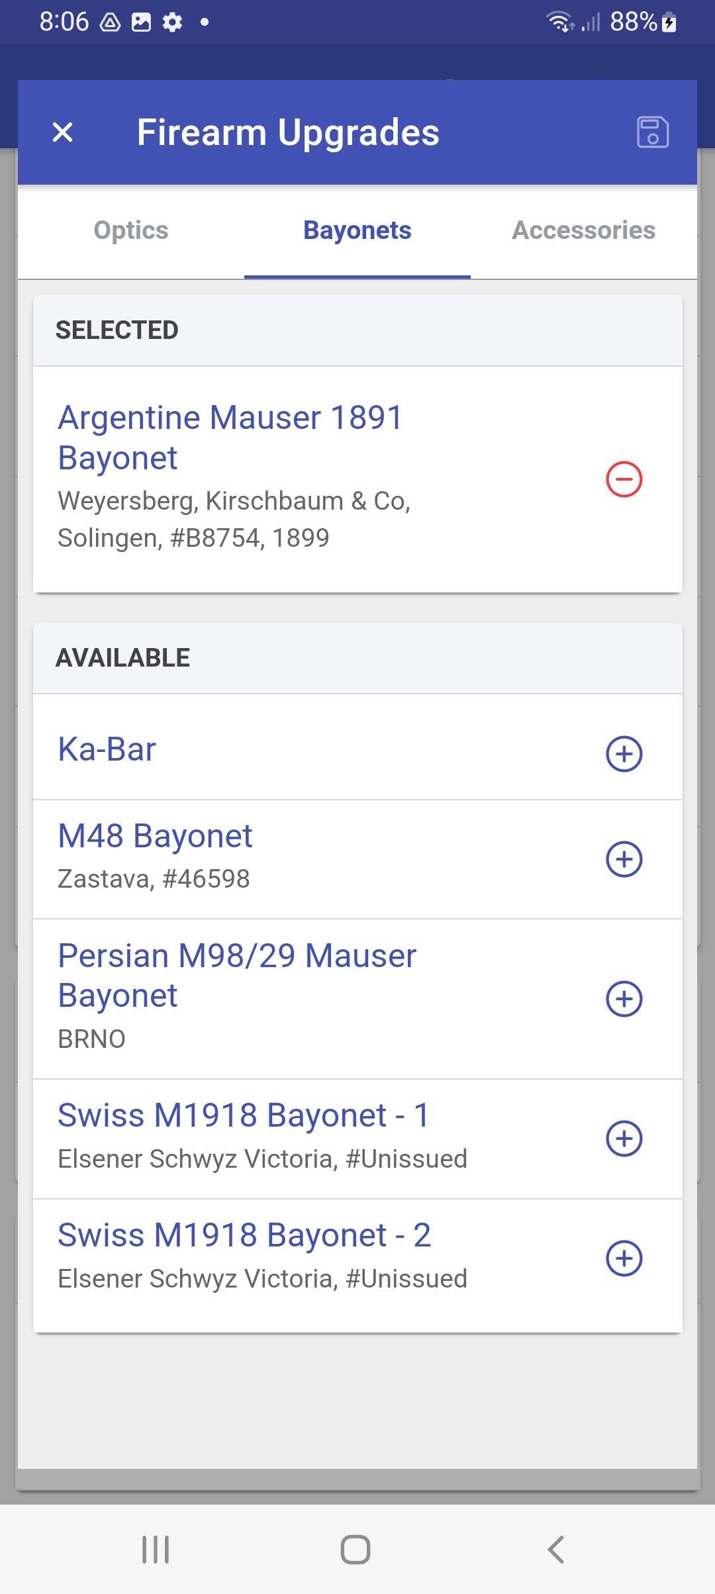
Task: Tap Swiss M1918 Bayonet - 2 title
Action: pyautogui.click(x=244, y=1235)
